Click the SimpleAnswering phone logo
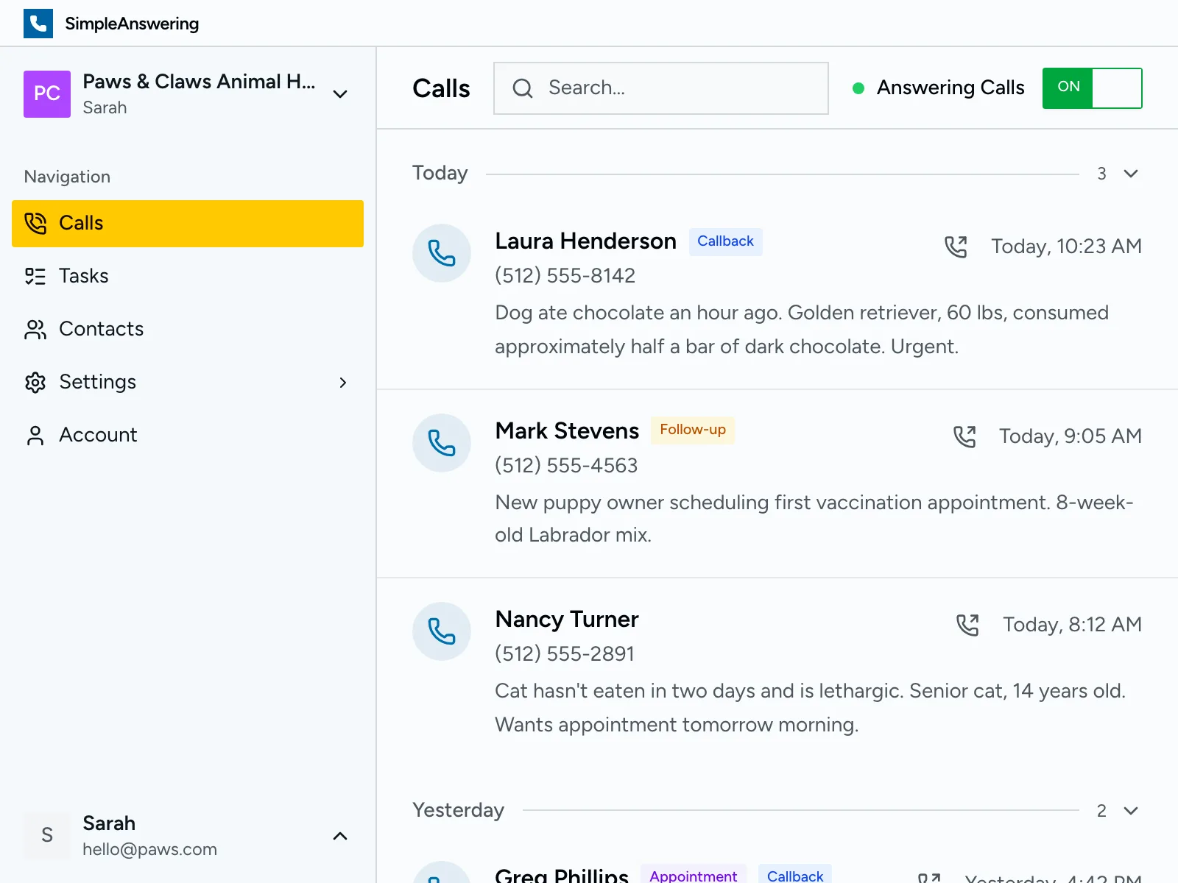The image size is (1178, 883). tap(38, 23)
